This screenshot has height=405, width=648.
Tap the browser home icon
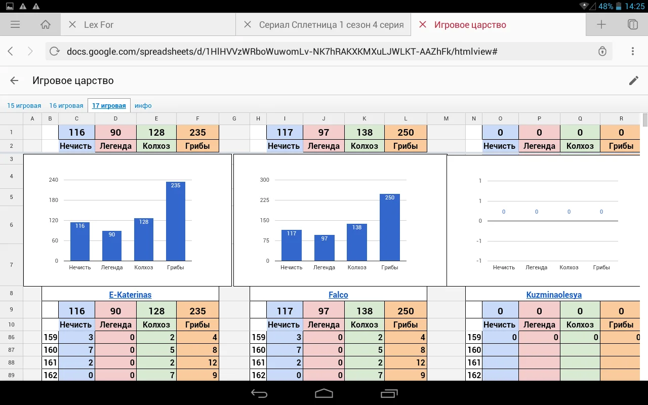pos(46,24)
